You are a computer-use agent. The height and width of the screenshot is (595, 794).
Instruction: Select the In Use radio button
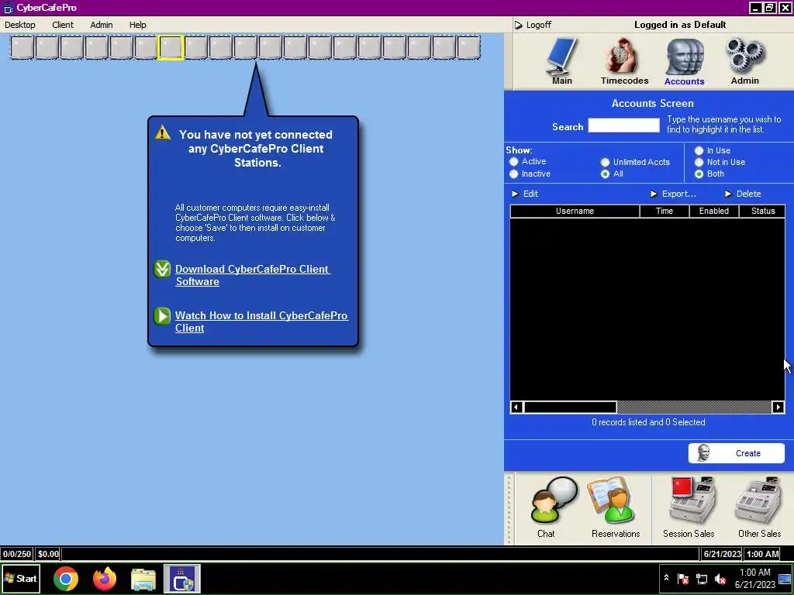699,150
